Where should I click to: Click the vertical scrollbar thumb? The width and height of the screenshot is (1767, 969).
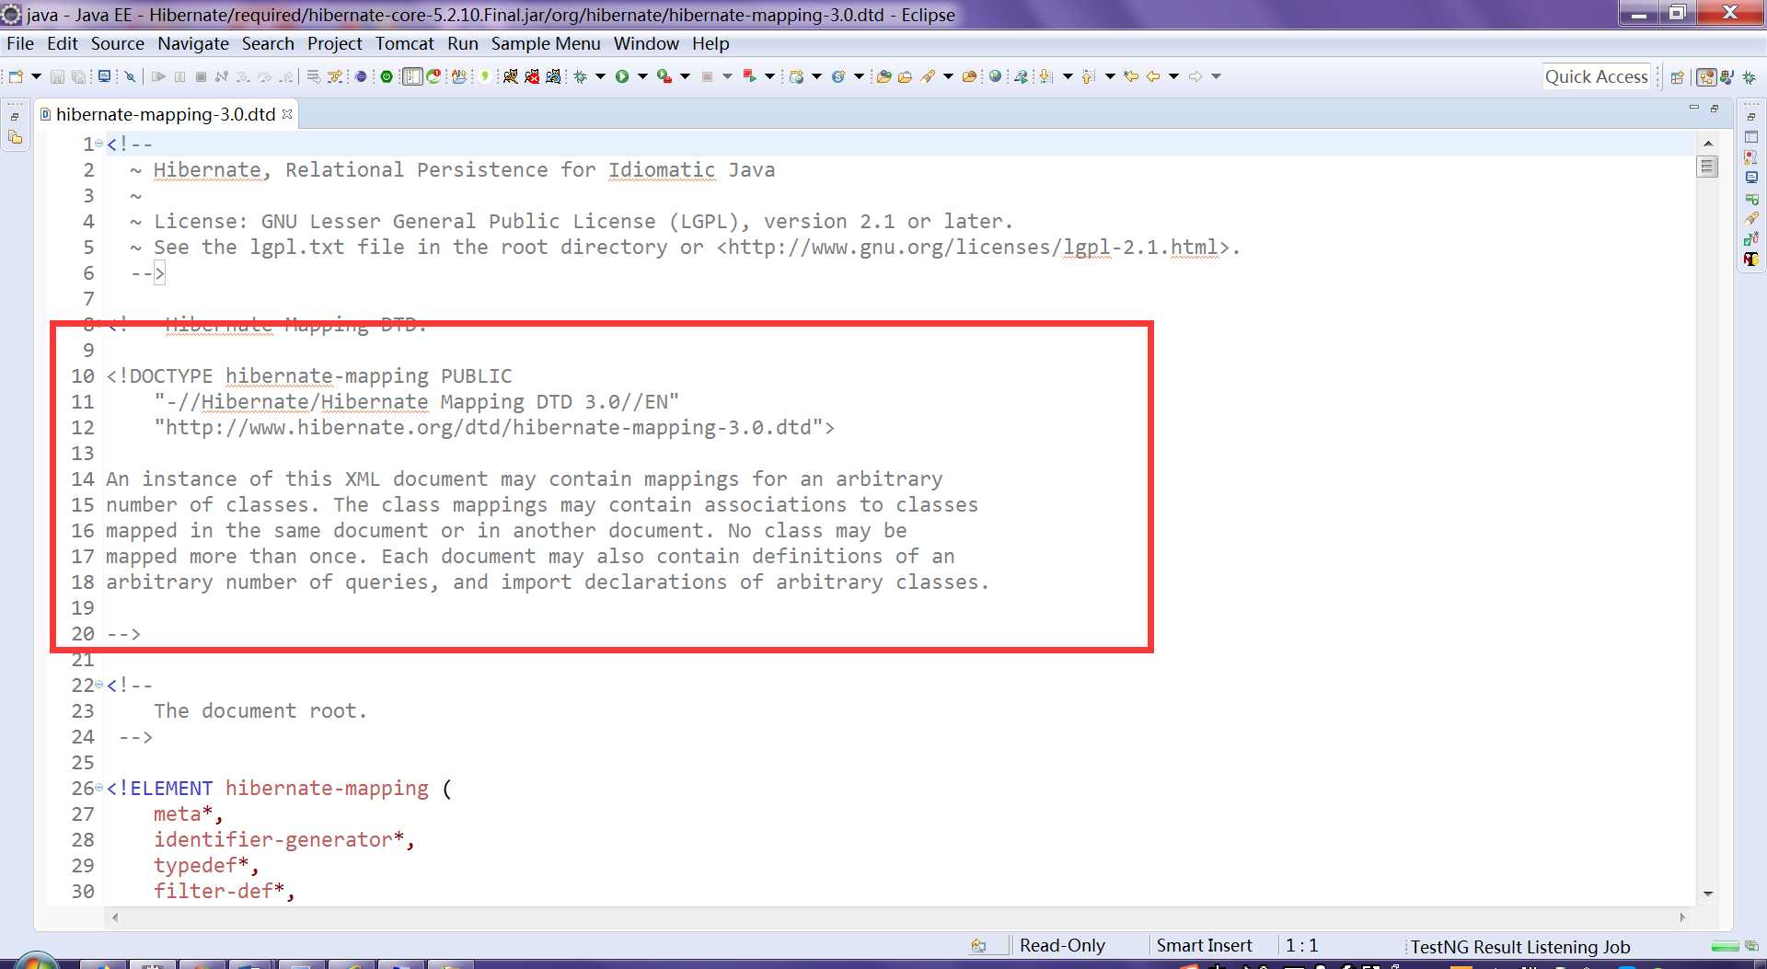point(1708,167)
